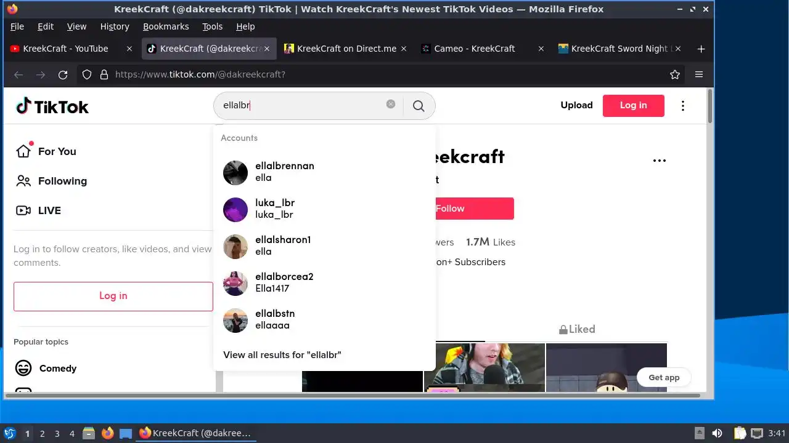Open the streamer video thumbnail with headphones
The image size is (789, 443).
(484, 367)
